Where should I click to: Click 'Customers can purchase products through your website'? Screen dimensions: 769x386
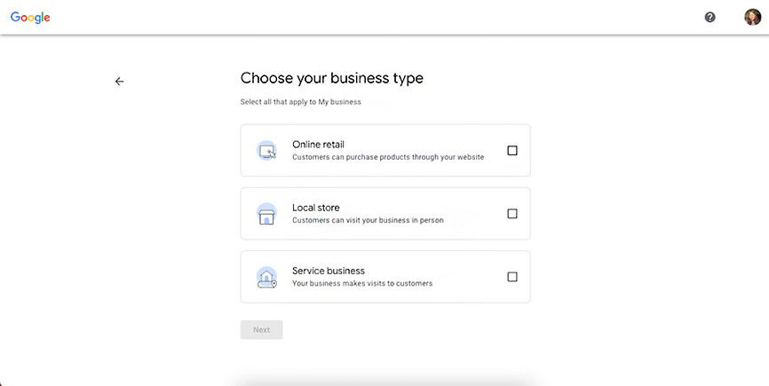click(388, 157)
